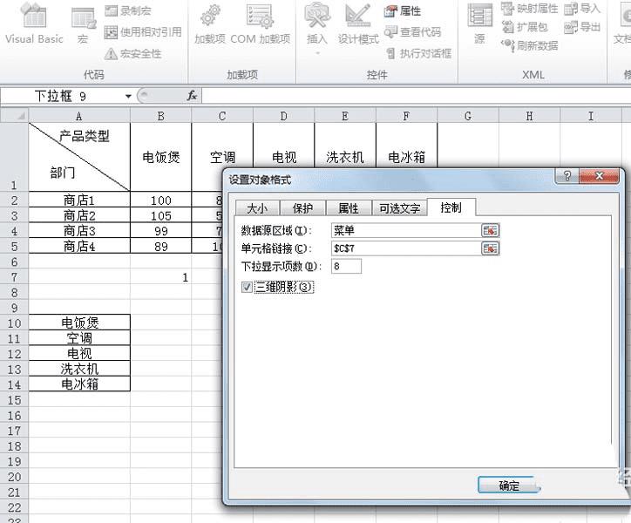This screenshot has height=523, width=631.
Task: Click cell B4 with value 99
Action: (161, 231)
